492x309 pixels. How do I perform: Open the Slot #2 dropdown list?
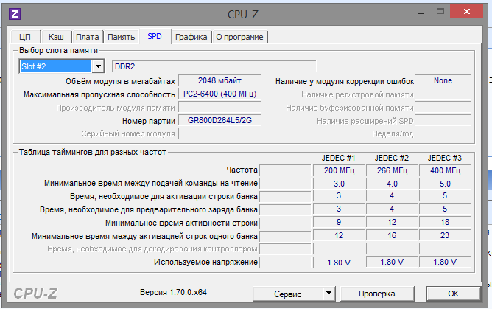coord(97,66)
